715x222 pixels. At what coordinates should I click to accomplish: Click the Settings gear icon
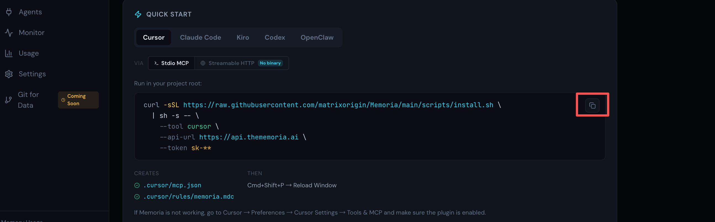[x=9, y=74]
